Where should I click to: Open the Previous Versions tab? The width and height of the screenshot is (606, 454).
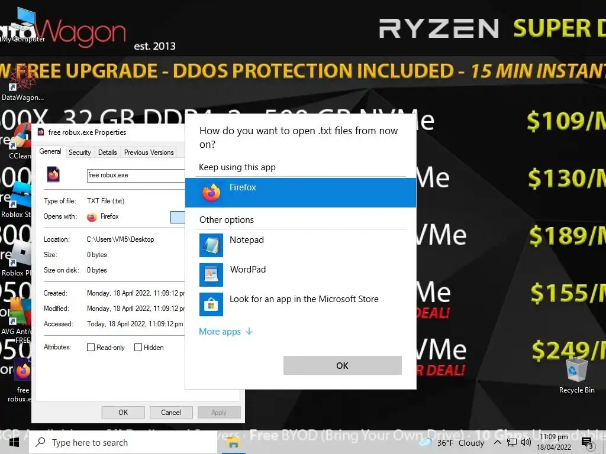[x=149, y=153]
